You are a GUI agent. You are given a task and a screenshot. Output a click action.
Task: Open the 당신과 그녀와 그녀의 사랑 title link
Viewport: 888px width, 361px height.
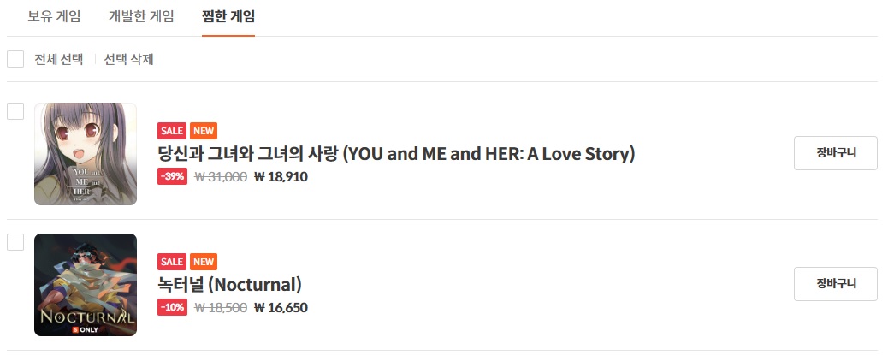tap(396, 154)
